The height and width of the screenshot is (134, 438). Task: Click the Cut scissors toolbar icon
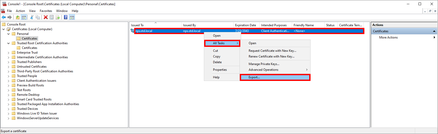pyautogui.click(x=32, y=17)
